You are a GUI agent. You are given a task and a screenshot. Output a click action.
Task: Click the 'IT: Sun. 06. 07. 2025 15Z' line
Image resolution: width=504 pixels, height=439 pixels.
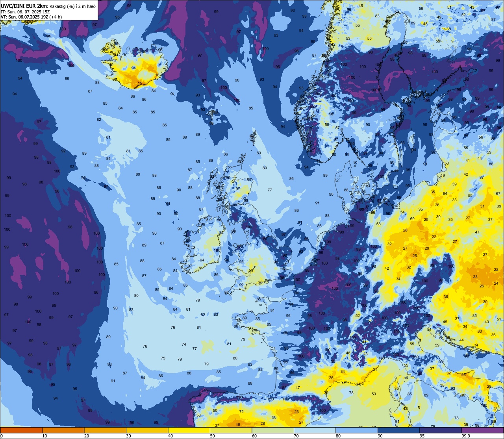point(25,12)
